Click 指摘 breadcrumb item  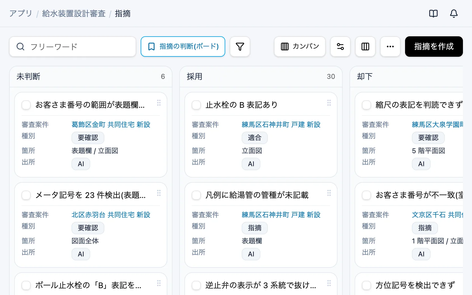(123, 14)
